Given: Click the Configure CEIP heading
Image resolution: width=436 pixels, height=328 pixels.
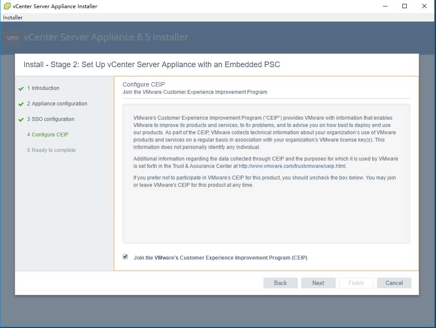Looking at the screenshot, I should 144,84.
